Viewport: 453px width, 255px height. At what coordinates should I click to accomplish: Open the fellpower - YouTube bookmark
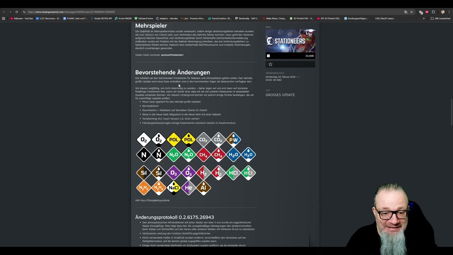22,18
